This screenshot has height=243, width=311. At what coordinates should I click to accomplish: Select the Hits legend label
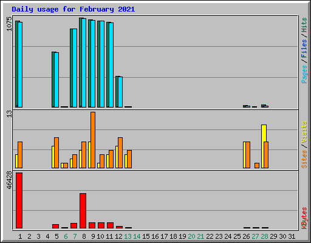pyautogui.click(x=304, y=25)
